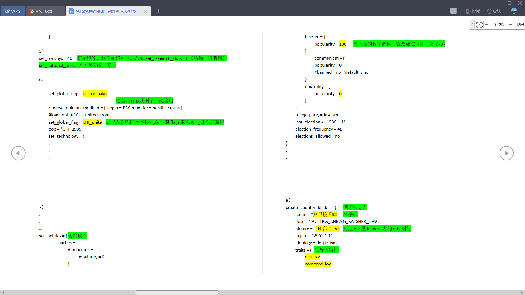Click ruling_party = fascism line
Screen dimensions: 525x295
tap(317, 115)
